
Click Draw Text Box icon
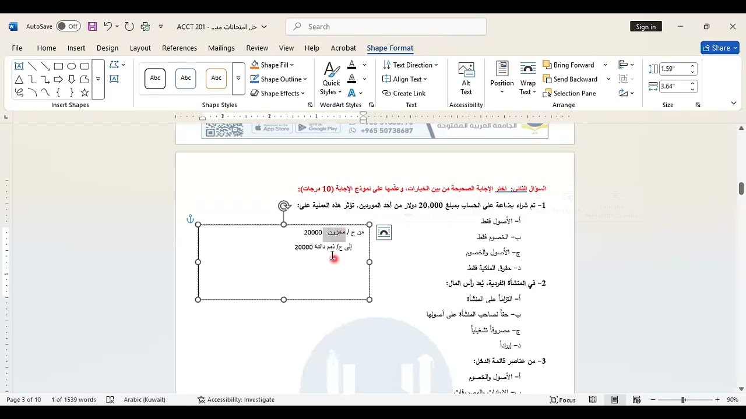coord(114,79)
